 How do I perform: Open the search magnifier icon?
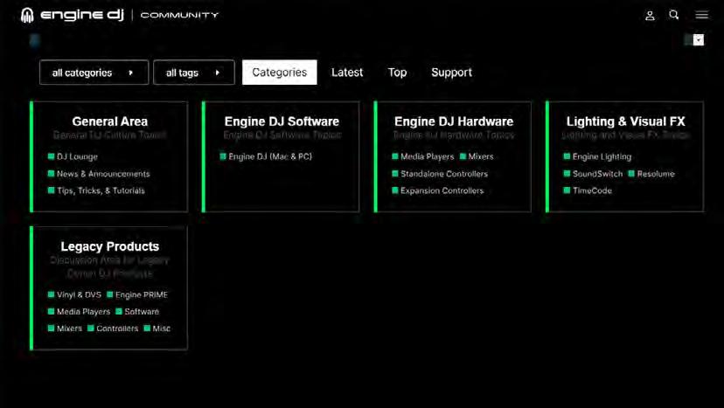pos(673,15)
